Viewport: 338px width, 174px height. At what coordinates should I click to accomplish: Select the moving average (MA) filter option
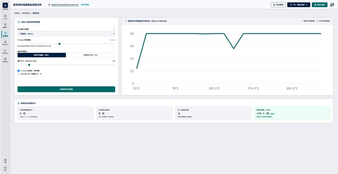click(x=41, y=55)
